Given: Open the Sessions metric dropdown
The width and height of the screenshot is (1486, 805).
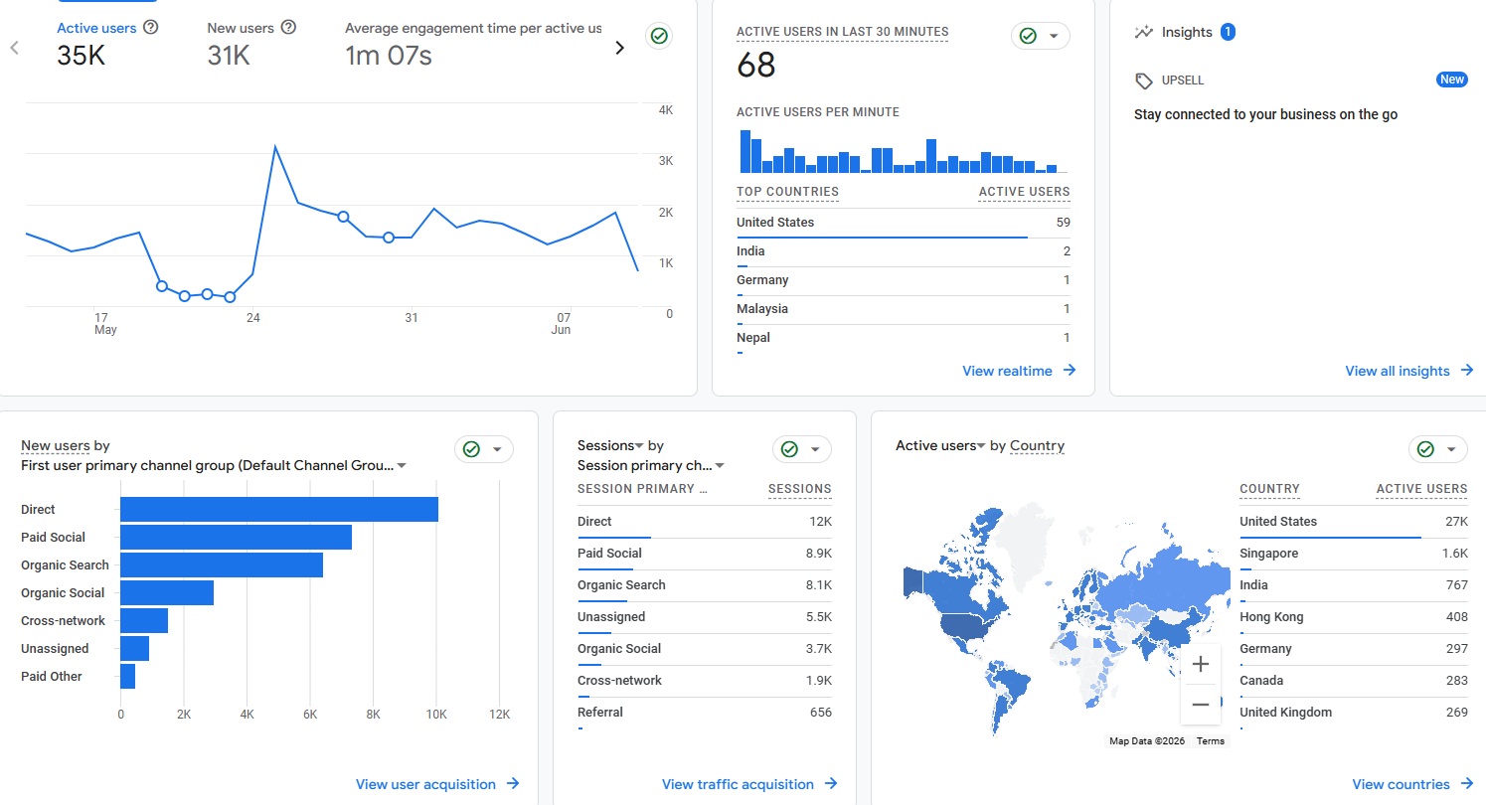Looking at the screenshot, I should point(610,445).
